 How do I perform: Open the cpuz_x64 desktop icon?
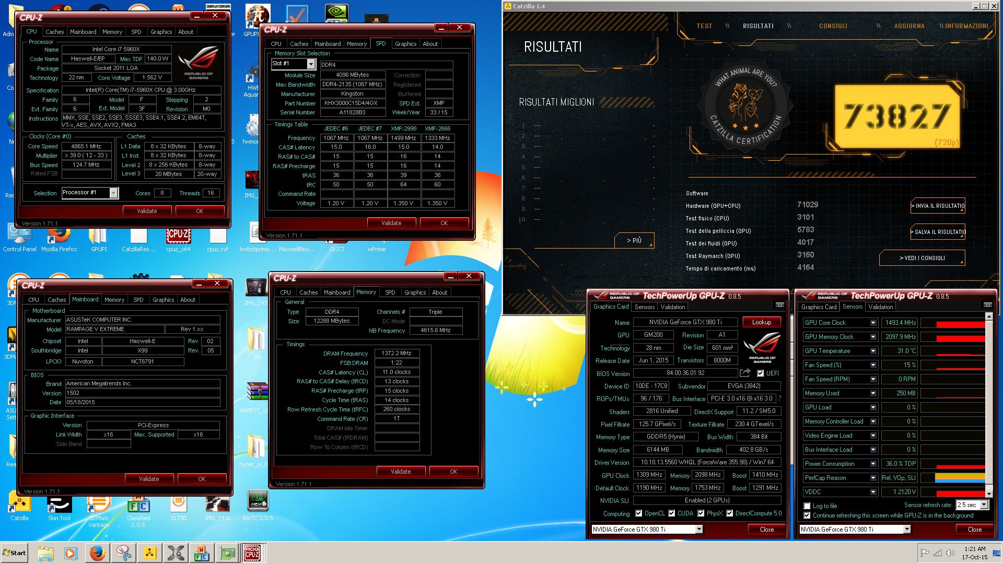178,239
